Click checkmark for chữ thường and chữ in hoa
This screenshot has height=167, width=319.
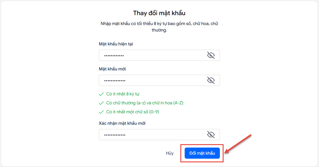click(101, 103)
